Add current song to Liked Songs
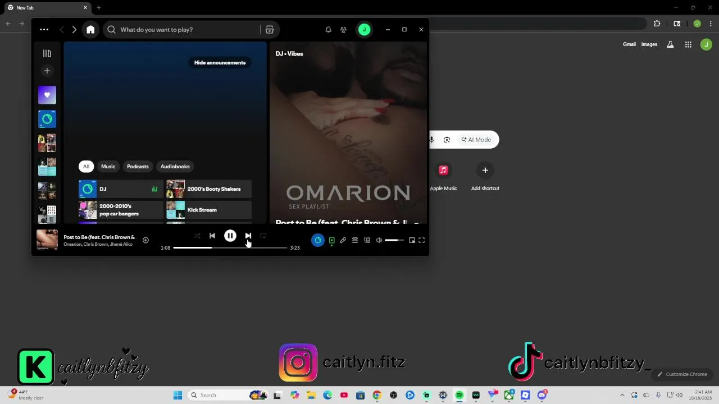Image resolution: width=719 pixels, height=404 pixels. click(x=145, y=240)
